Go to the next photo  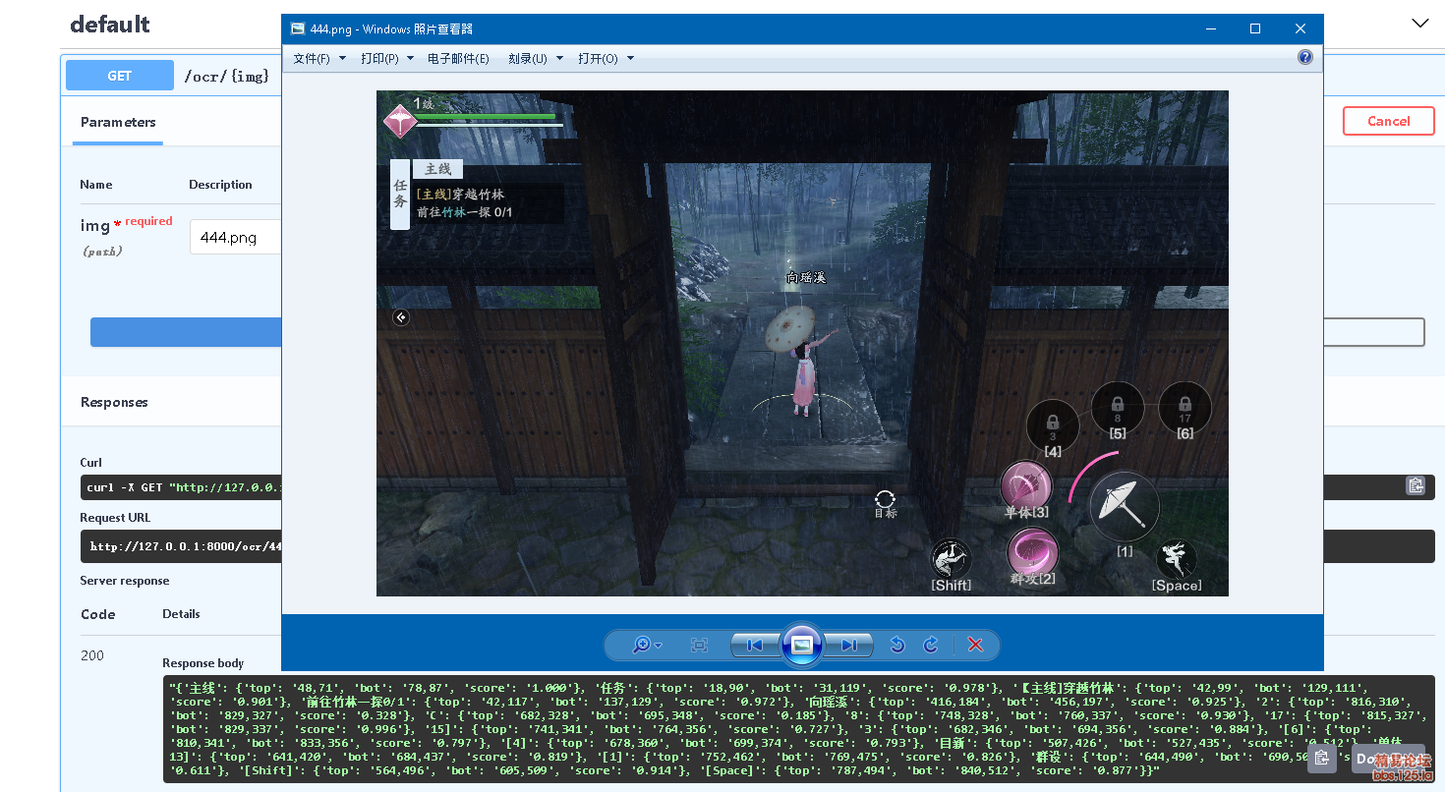click(848, 645)
